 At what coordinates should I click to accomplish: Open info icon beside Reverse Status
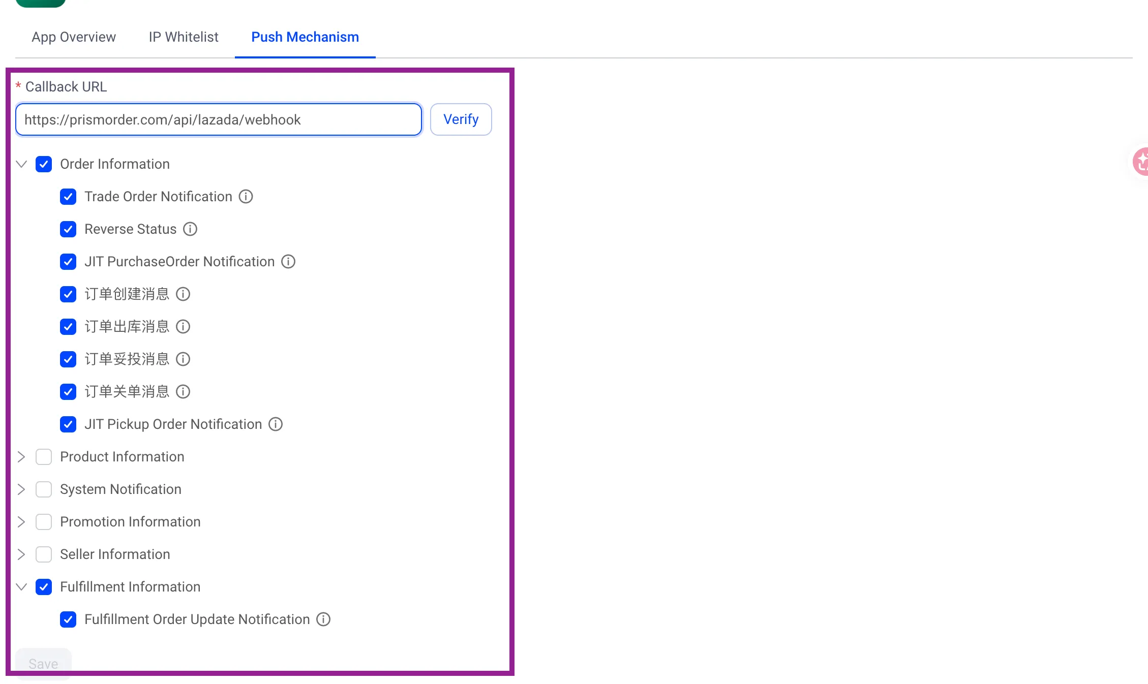click(x=190, y=229)
